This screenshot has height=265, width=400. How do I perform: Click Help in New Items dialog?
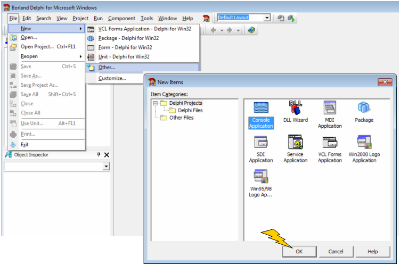(x=372, y=252)
